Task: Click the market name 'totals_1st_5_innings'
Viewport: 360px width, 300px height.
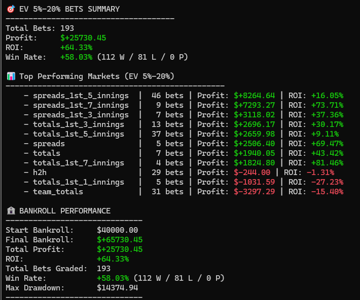Action: pyautogui.click(x=79, y=134)
